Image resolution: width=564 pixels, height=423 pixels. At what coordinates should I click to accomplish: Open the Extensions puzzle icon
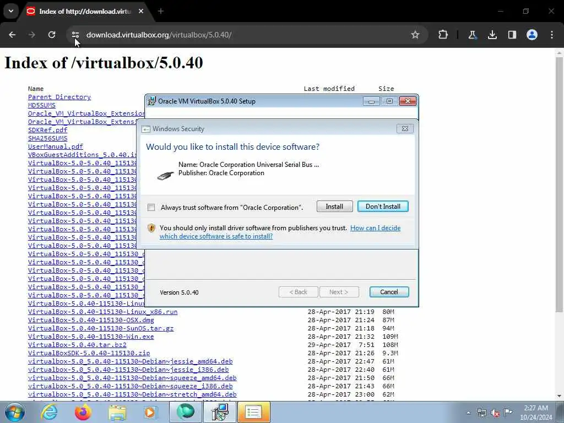pyautogui.click(x=443, y=35)
